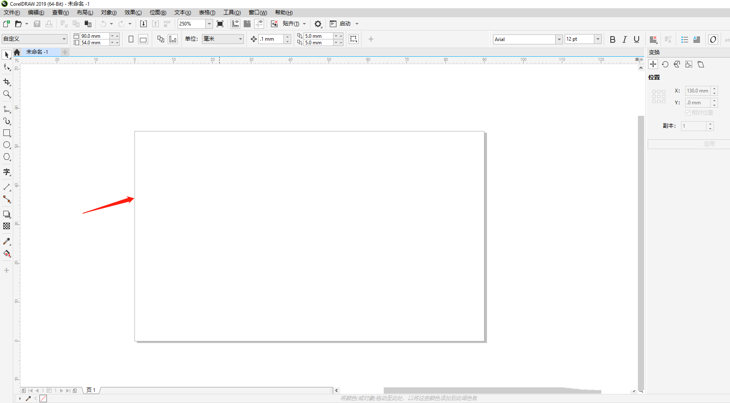Switch to the 页 1 tab
Viewport: 730px width, 403px height.
90,390
